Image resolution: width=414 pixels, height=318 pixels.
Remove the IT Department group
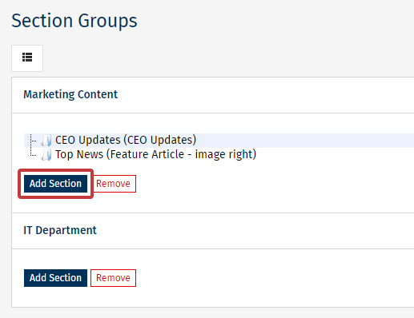113,278
